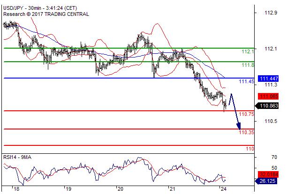Click the red 110.75 support label
This screenshot has width=287, height=194.
pos(247,114)
